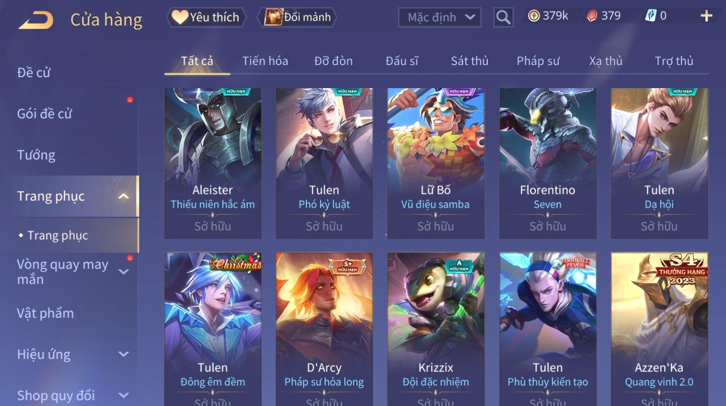This screenshot has width=726, height=406.
Task: Open Gói đề cử in sidebar
Action: (44, 113)
